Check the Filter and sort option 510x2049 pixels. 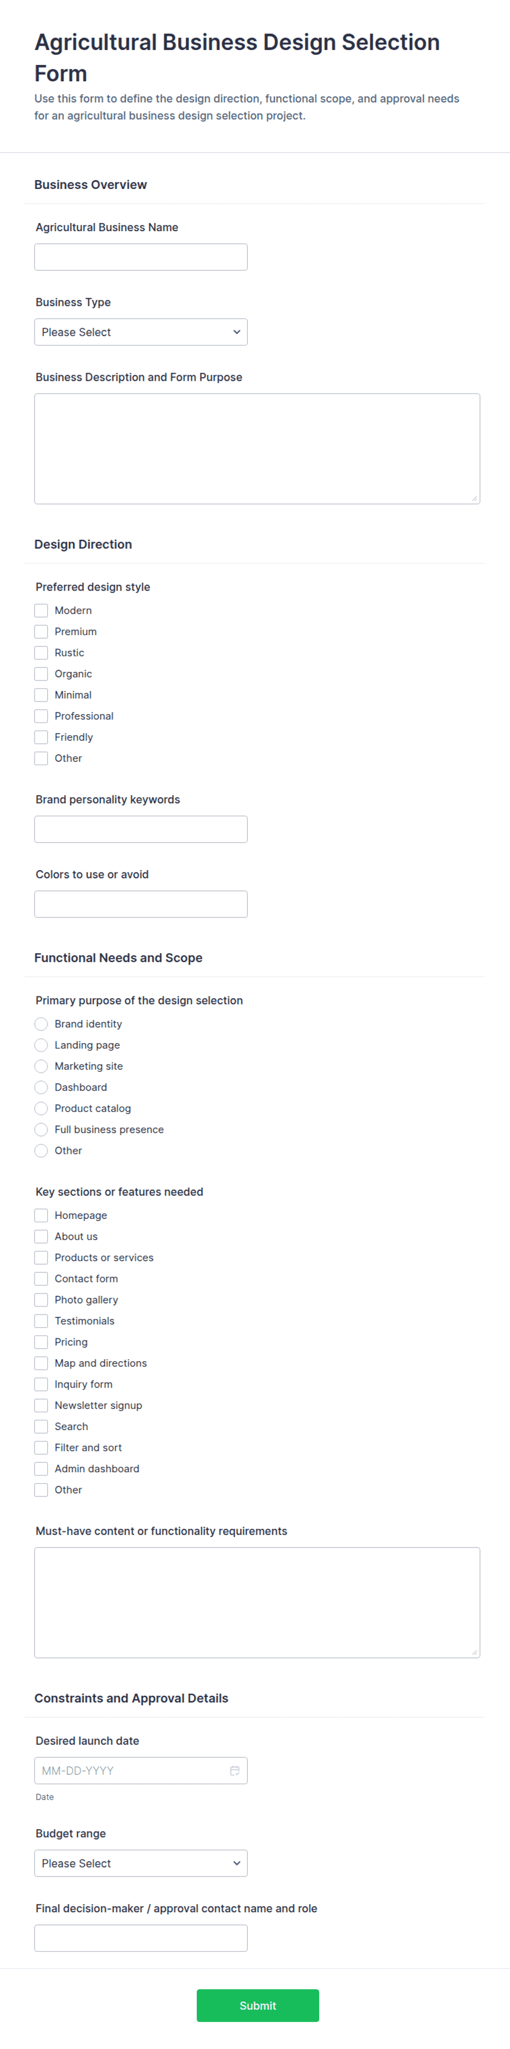[x=41, y=1447]
